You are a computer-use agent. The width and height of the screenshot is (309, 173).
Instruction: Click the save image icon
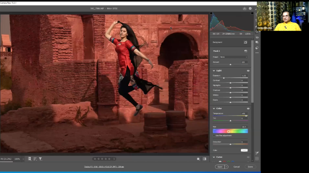[245, 8]
